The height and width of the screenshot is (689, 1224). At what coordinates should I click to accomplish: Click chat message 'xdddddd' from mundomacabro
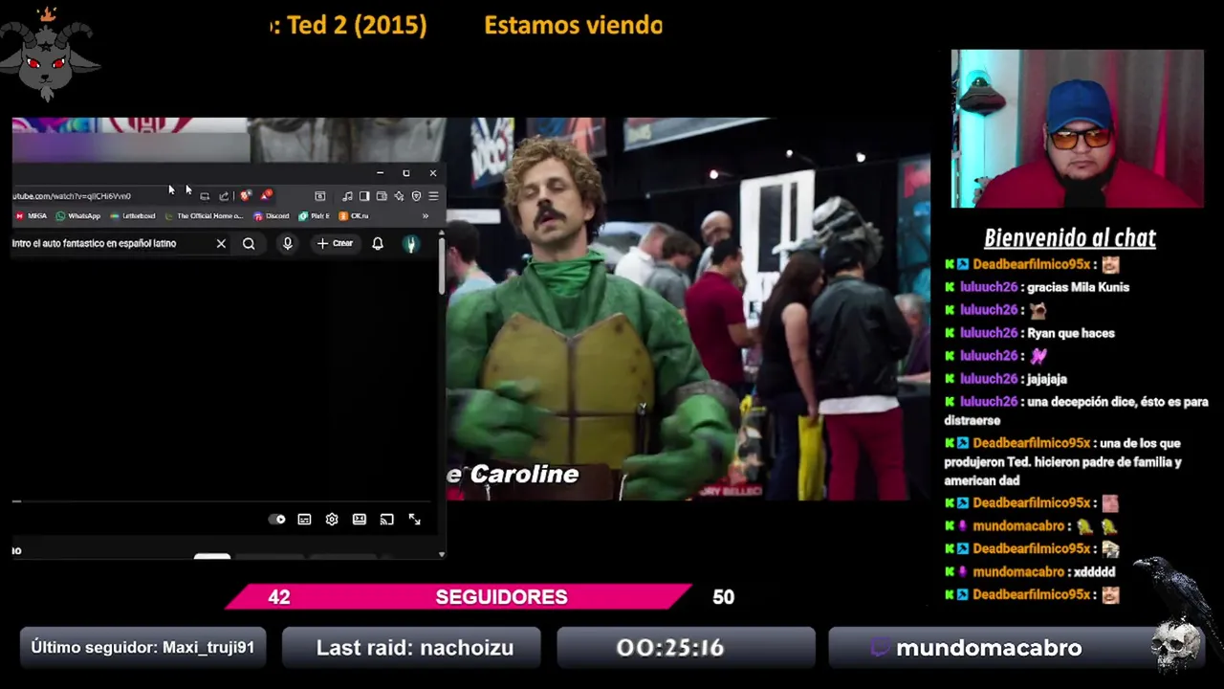pos(1093,571)
